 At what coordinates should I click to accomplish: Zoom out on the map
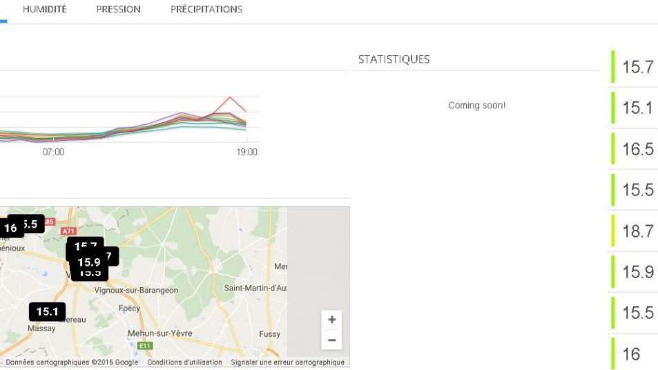pyautogui.click(x=332, y=340)
